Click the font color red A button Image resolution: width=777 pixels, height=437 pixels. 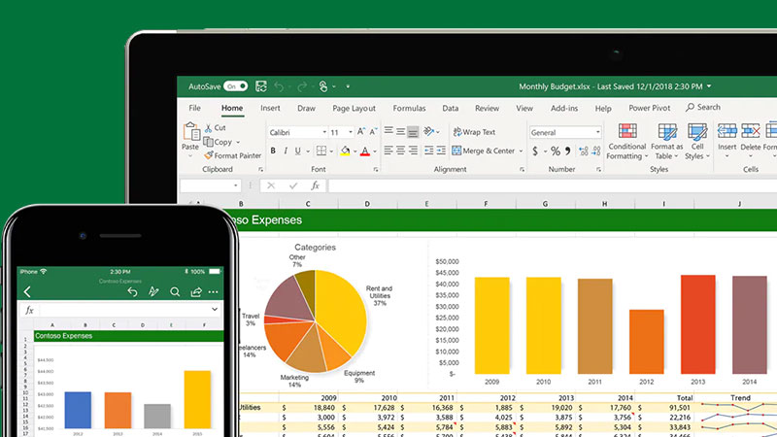[365, 151]
